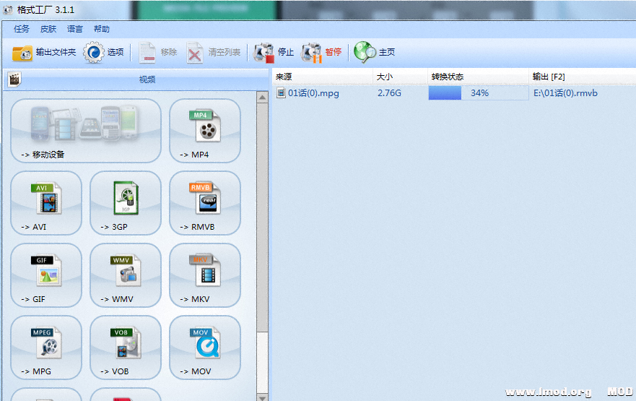Click the 输出 [F2] column header
Screen dimensions: 636x401
583,77
